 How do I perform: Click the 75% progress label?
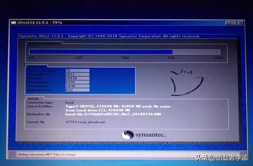click(x=171, y=58)
